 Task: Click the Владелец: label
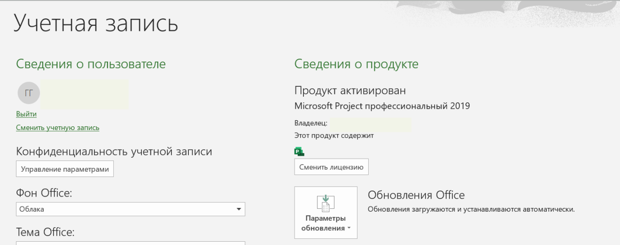click(x=311, y=123)
